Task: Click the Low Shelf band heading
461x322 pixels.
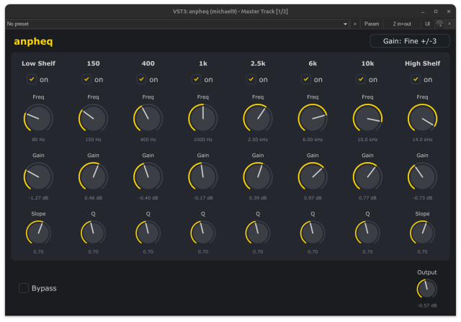Action: pos(38,63)
